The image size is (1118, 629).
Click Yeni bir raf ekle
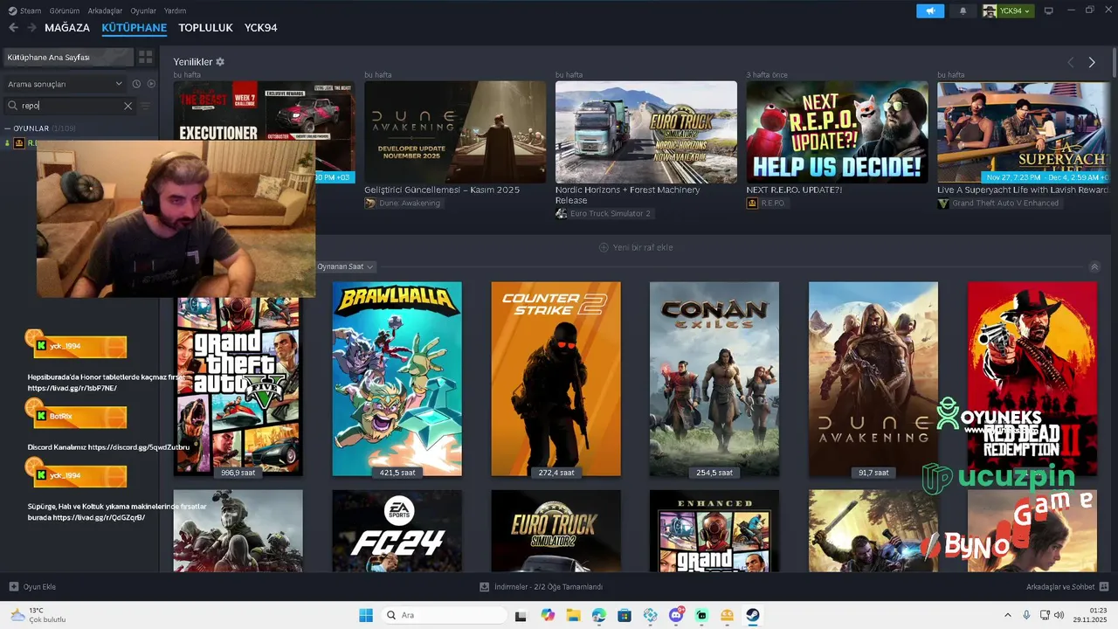pos(636,247)
